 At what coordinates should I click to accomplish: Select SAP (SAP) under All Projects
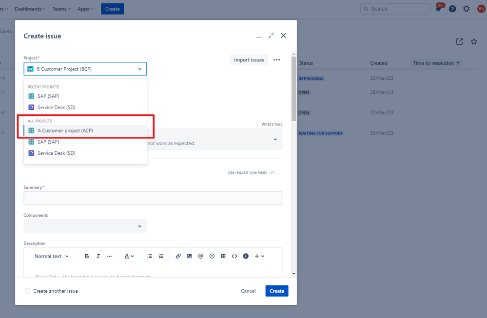(85, 142)
